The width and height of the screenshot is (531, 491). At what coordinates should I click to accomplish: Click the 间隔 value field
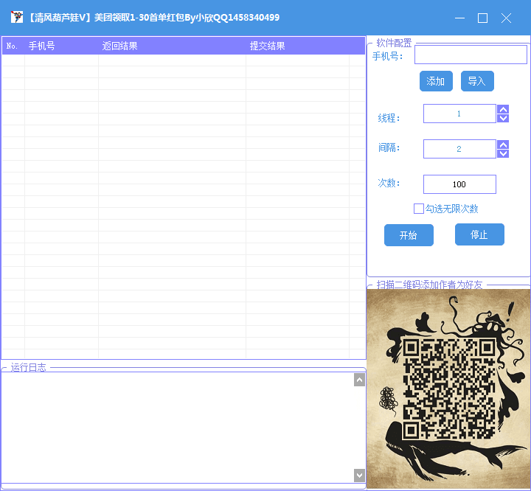pyautogui.click(x=459, y=149)
